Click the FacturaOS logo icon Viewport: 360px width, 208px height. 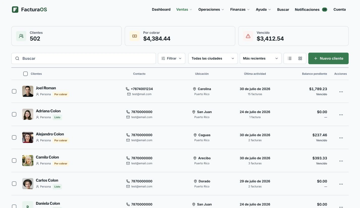15,10
